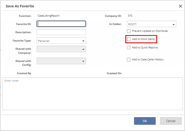Click the Favorite ID label text

tap(24, 24)
